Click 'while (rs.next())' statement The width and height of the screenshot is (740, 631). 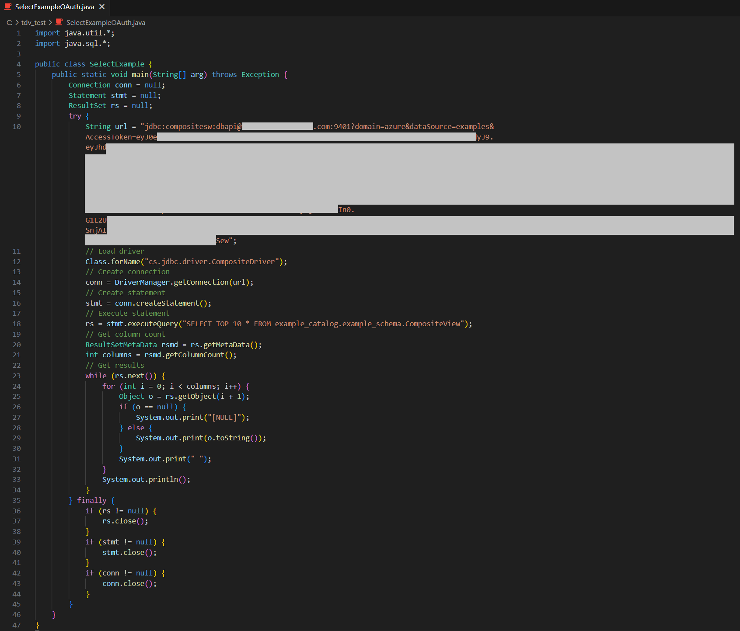point(121,376)
